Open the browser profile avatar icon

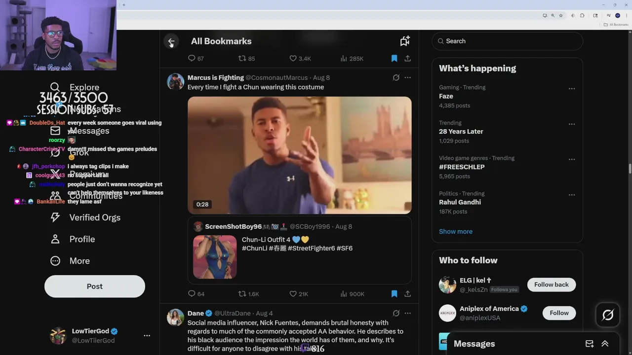[618, 15]
